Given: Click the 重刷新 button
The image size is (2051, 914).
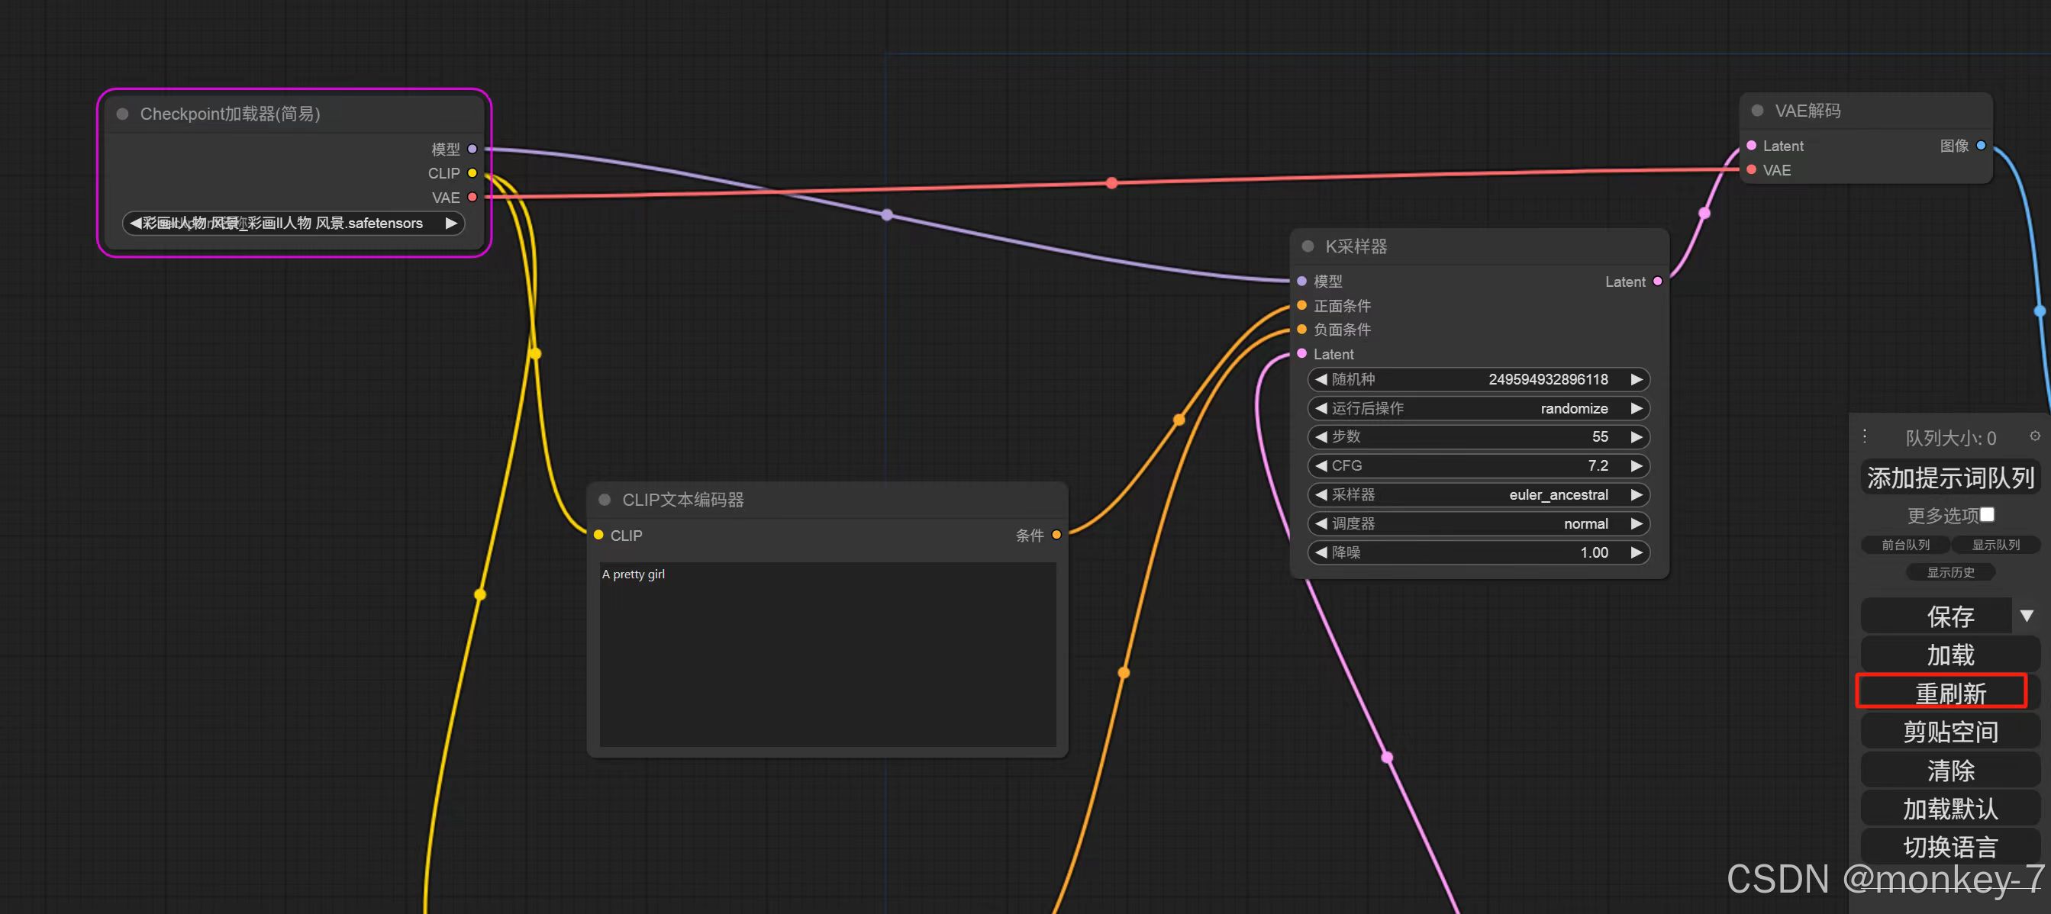Looking at the screenshot, I should tap(1950, 693).
